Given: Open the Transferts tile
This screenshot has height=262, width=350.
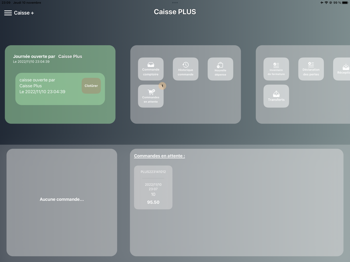Looking at the screenshot, I should click(x=276, y=96).
